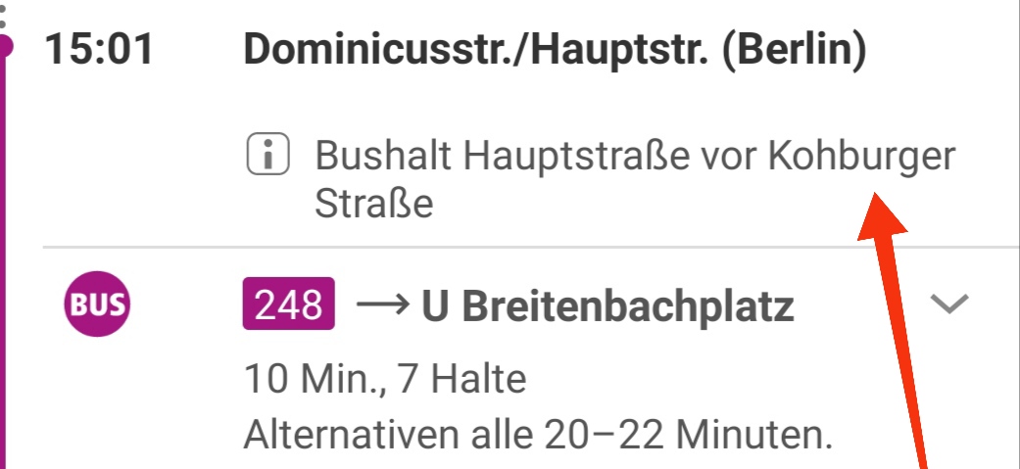
Task: Click the 248 bus line badge
Action: tap(288, 306)
